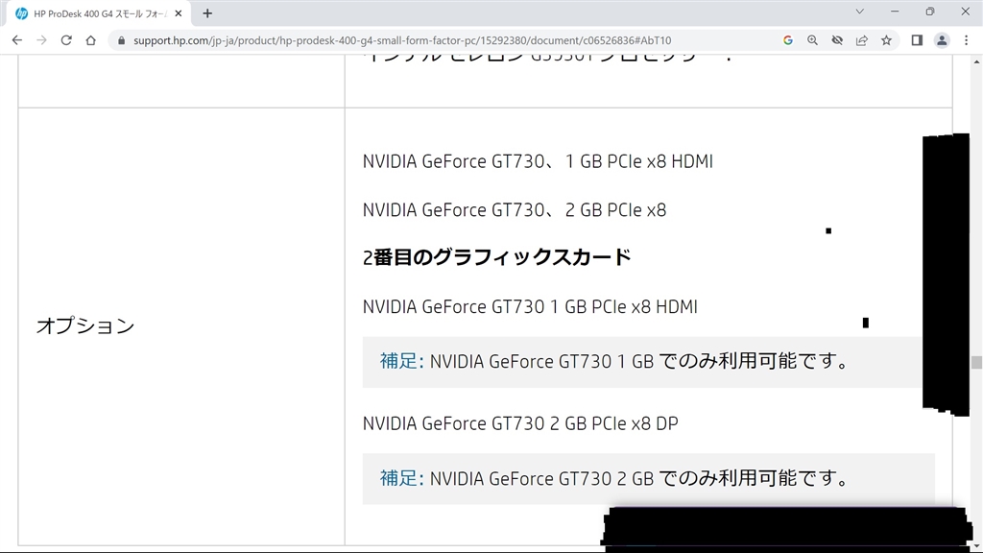983x553 pixels.
Task: Open a new browser tab
Action: (207, 13)
